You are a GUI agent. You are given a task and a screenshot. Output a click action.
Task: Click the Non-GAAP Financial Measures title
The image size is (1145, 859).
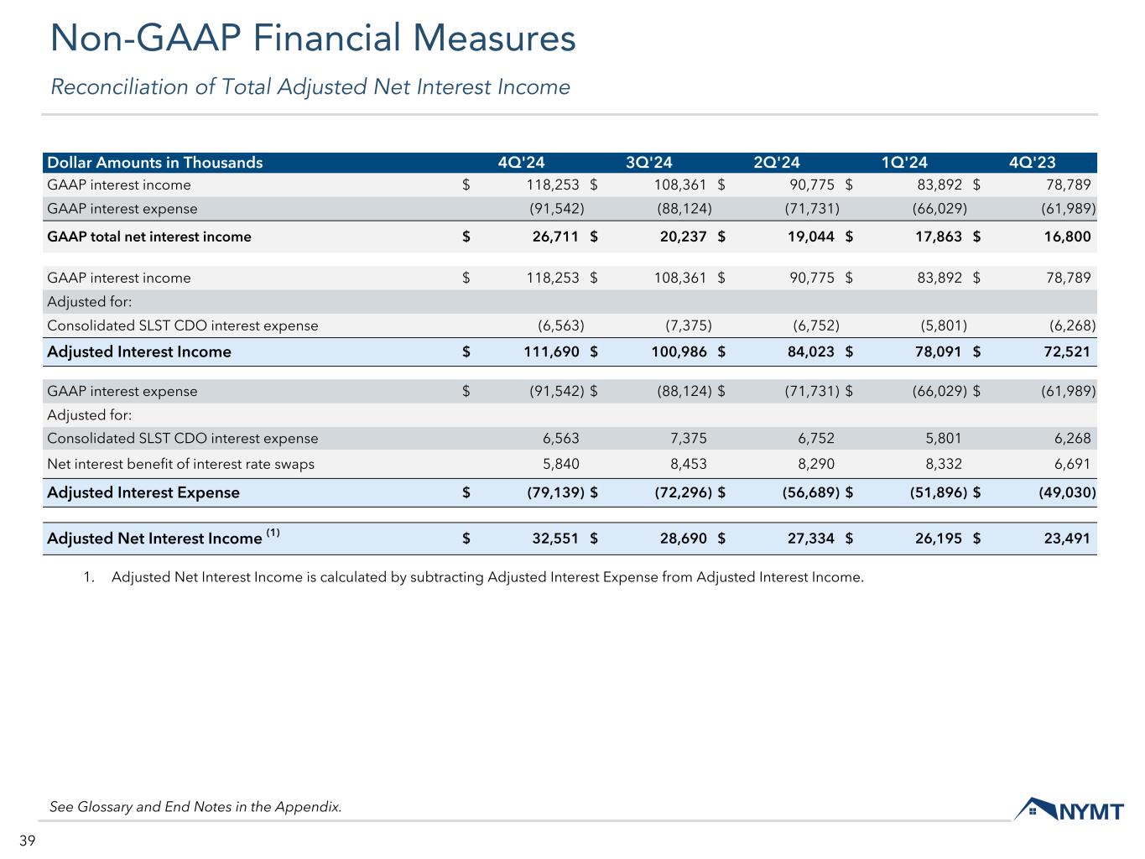click(313, 39)
